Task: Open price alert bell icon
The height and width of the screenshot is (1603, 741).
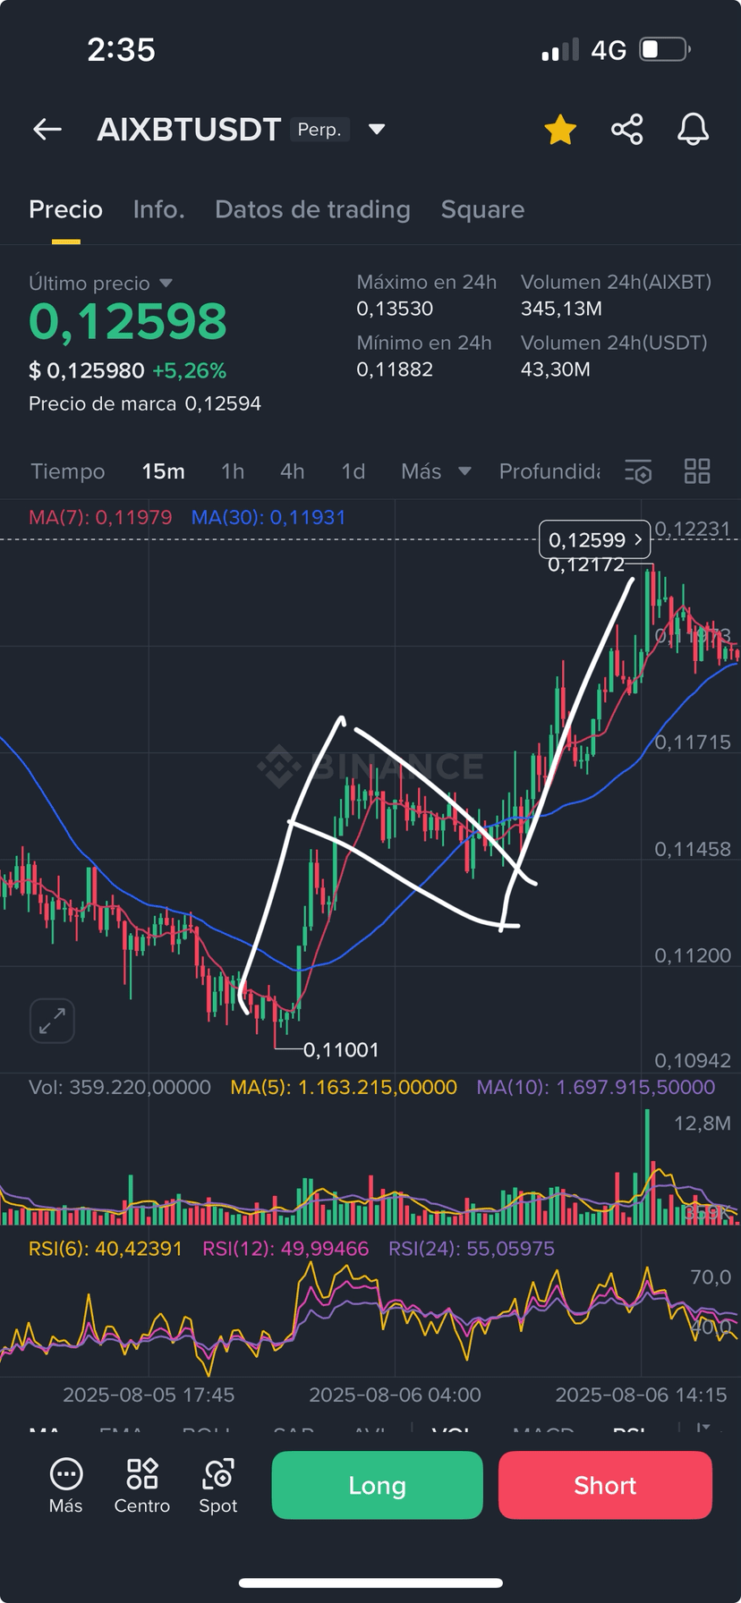Action: [693, 130]
